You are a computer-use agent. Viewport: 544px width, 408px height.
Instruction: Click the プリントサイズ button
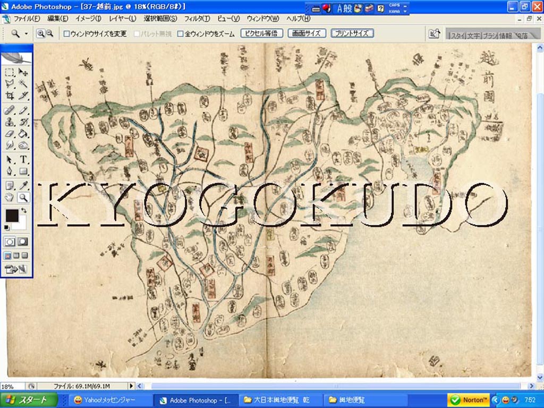(352, 33)
